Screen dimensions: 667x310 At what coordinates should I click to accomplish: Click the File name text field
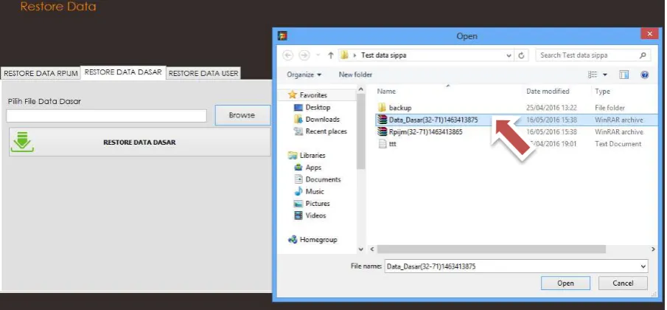[511, 266]
